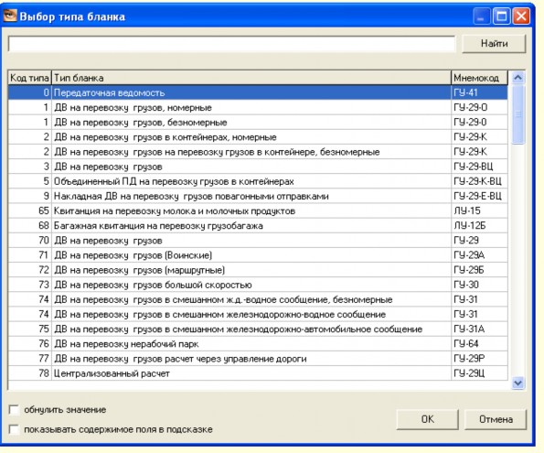The image size is (544, 453).
Task: Select the Передаточная ведомость row
Action: tap(258, 92)
